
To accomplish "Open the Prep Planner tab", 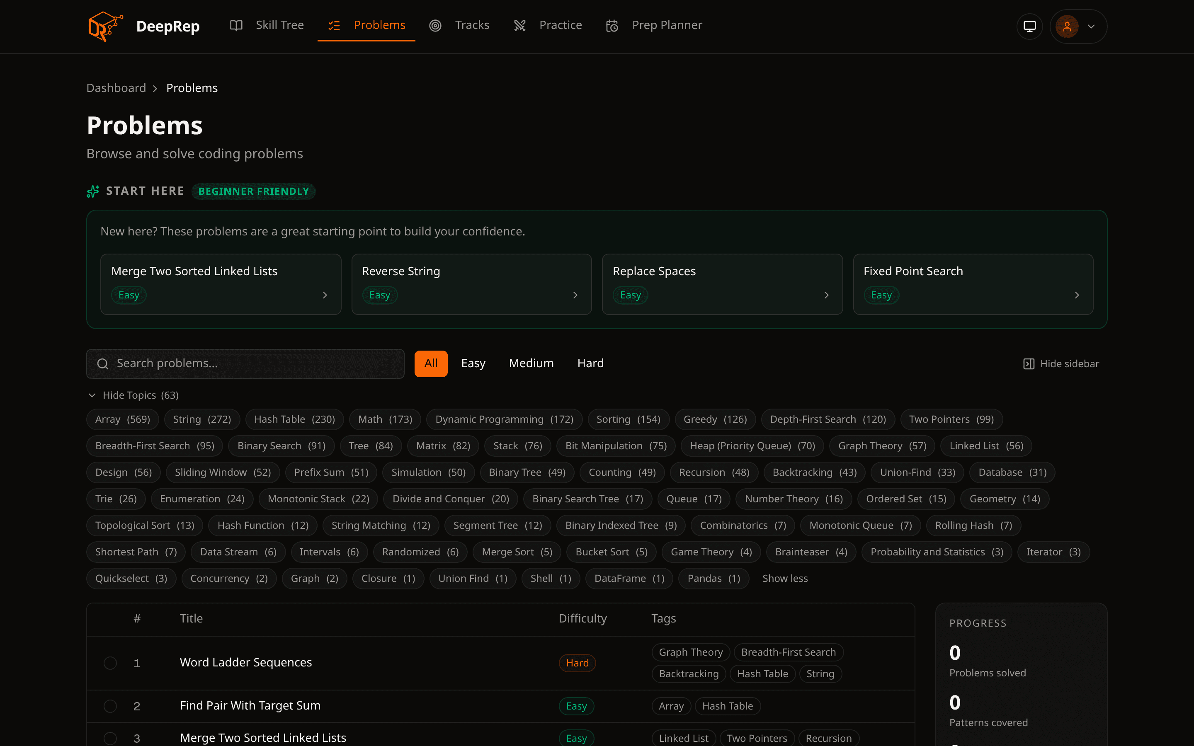I will point(654,25).
